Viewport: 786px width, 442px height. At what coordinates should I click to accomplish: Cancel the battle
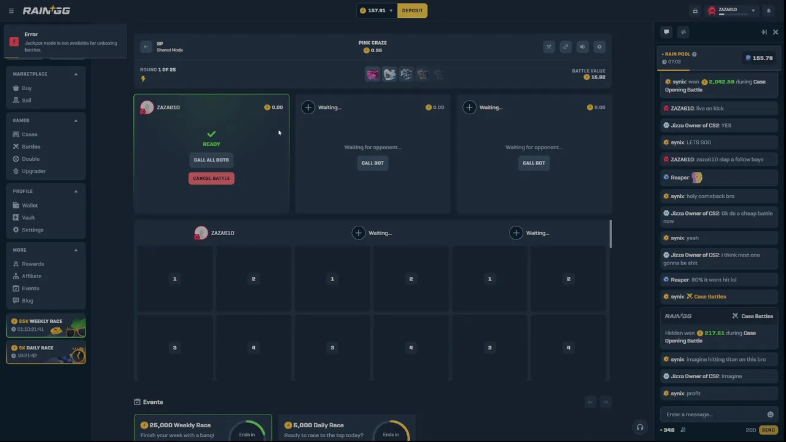click(211, 178)
